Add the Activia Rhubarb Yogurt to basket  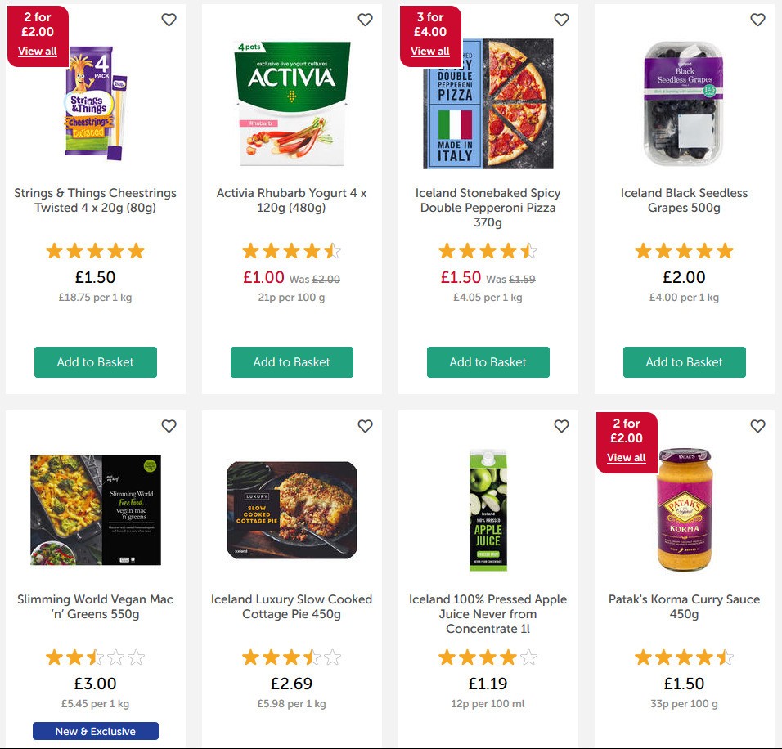click(291, 362)
